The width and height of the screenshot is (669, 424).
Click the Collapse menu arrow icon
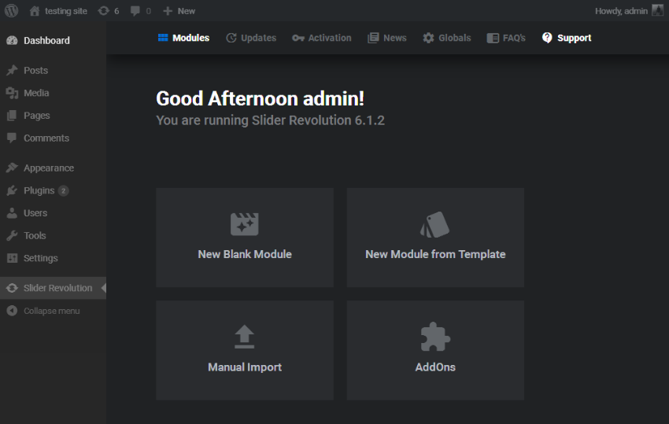(x=12, y=311)
